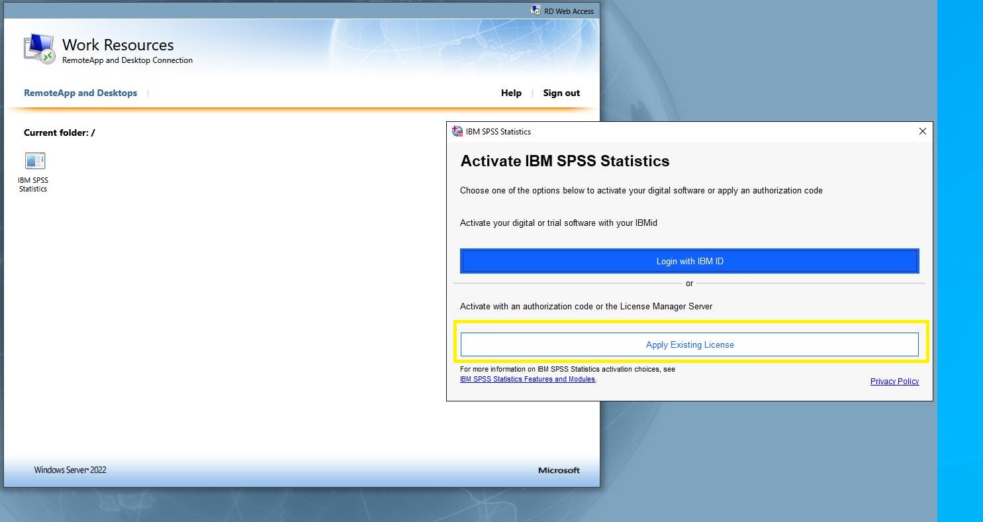The image size is (983, 522).
Task: Click the Windows Server 2022 logo
Action: click(x=70, y=470)
